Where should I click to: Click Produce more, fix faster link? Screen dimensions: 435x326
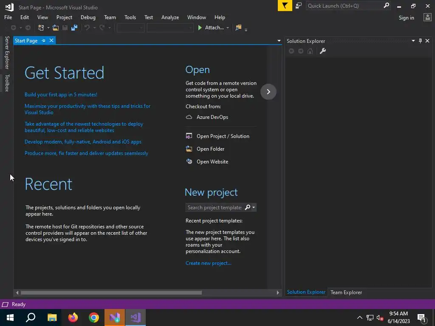86,153
